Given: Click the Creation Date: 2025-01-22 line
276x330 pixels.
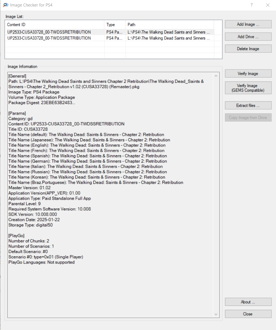Looking at the screenshot, I should pos(34,220).
